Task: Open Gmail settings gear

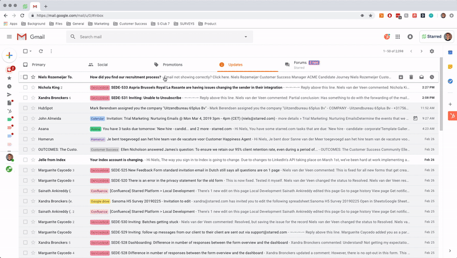Action: (x=432, y=51)
